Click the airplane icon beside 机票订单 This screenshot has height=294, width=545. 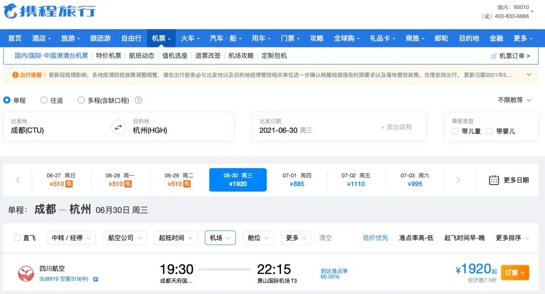(494, 56)
